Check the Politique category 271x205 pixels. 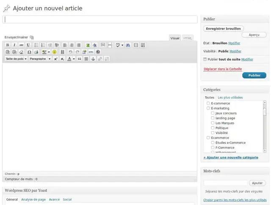213,128
